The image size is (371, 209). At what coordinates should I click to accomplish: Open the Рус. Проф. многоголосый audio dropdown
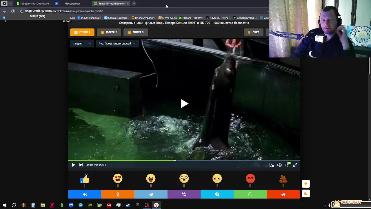[x=117, y=44]
